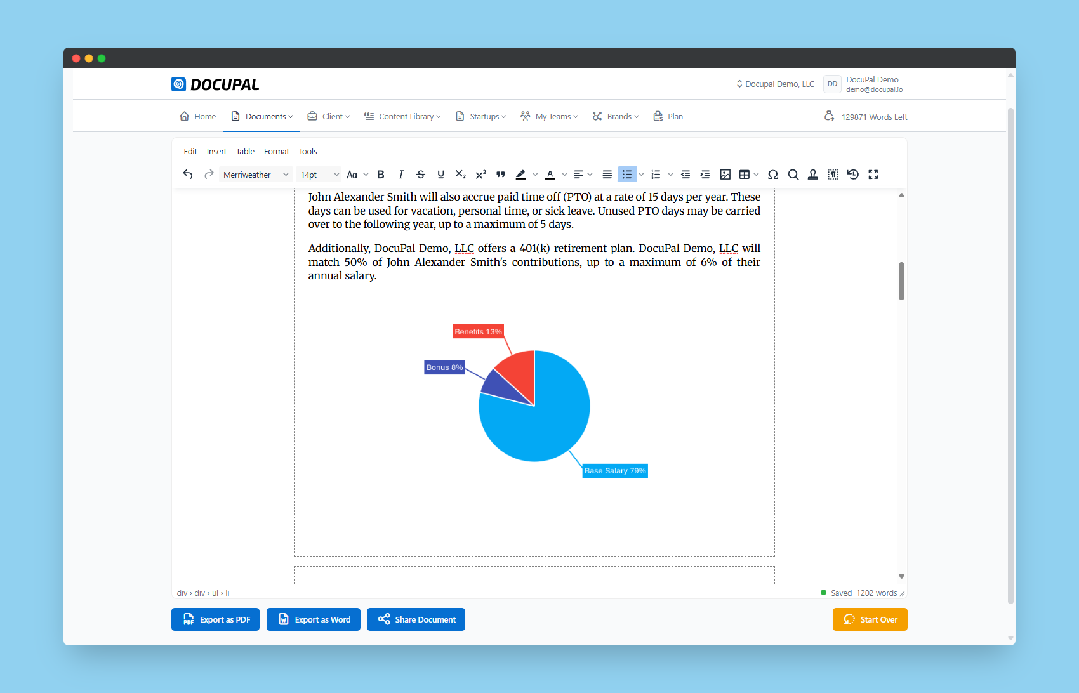Click the words left icon
Image resolution: width=1079 pixels, height=693 pixels.
(x=829, y=116)
